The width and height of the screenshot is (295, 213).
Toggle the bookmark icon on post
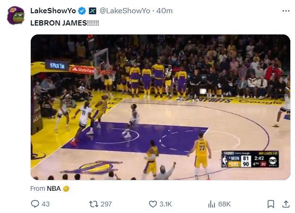(x=270, y=204)
